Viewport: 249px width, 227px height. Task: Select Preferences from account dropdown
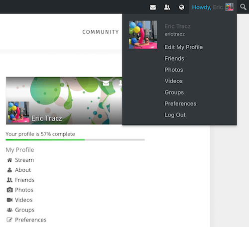[180, 104]
